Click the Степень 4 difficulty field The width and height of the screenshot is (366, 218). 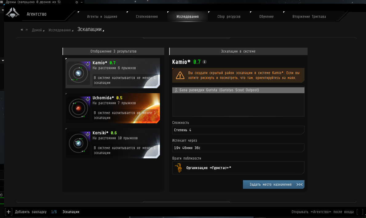(x=238, y=130)
